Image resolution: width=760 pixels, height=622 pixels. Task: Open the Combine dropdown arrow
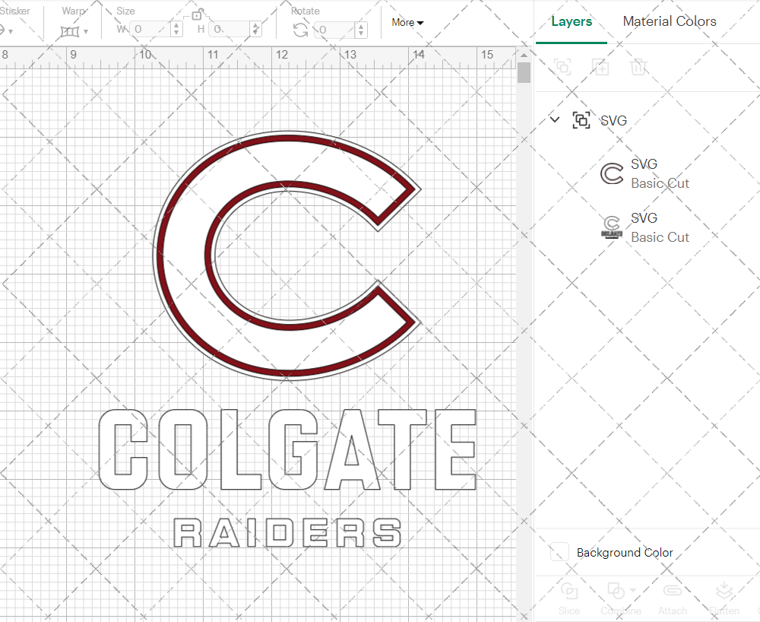(632, 591)
